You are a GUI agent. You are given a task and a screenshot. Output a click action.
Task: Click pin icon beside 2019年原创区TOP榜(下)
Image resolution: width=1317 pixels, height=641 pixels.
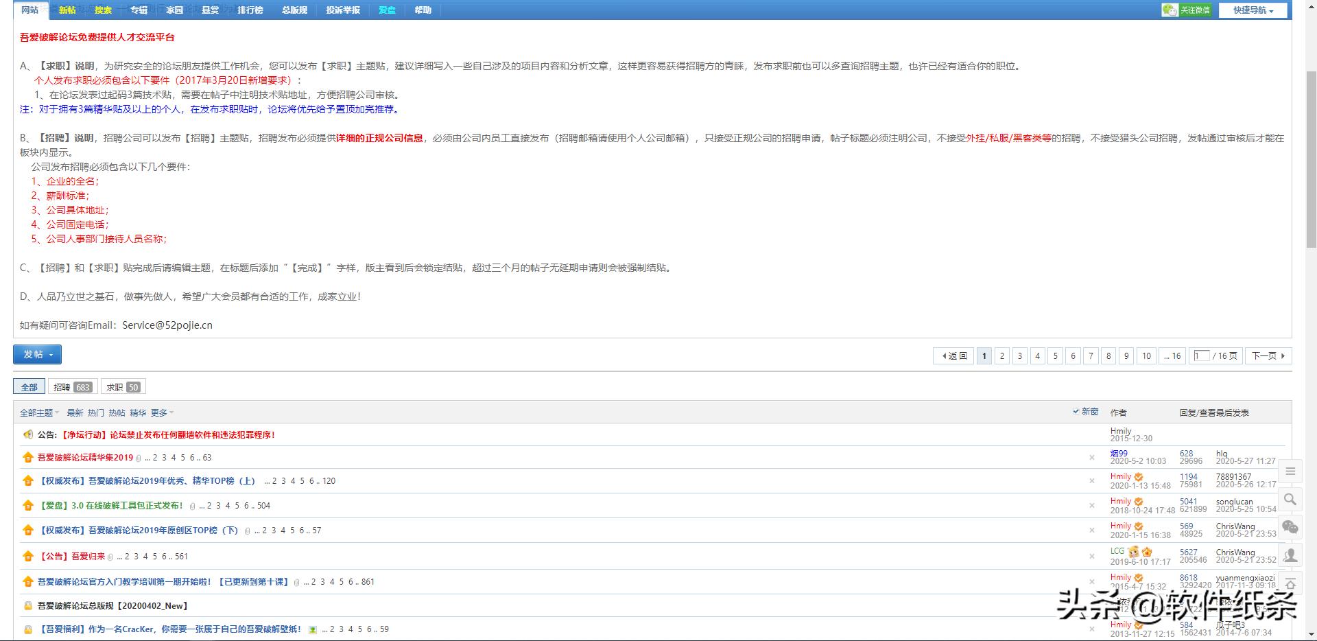point(28,531)
